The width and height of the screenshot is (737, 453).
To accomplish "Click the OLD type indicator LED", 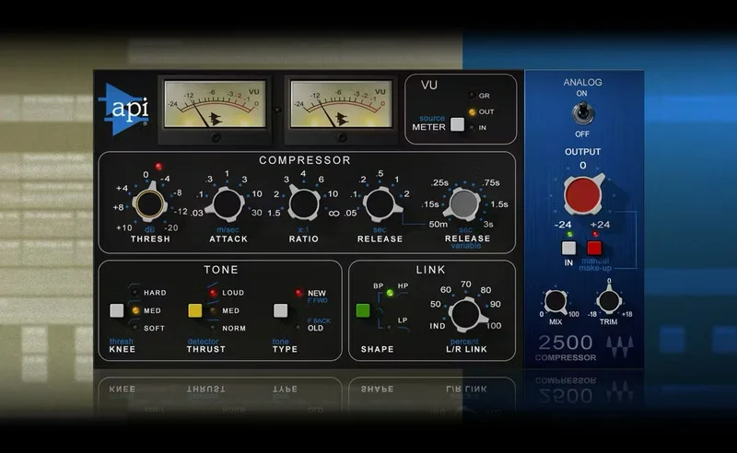I will pos(298,327).
